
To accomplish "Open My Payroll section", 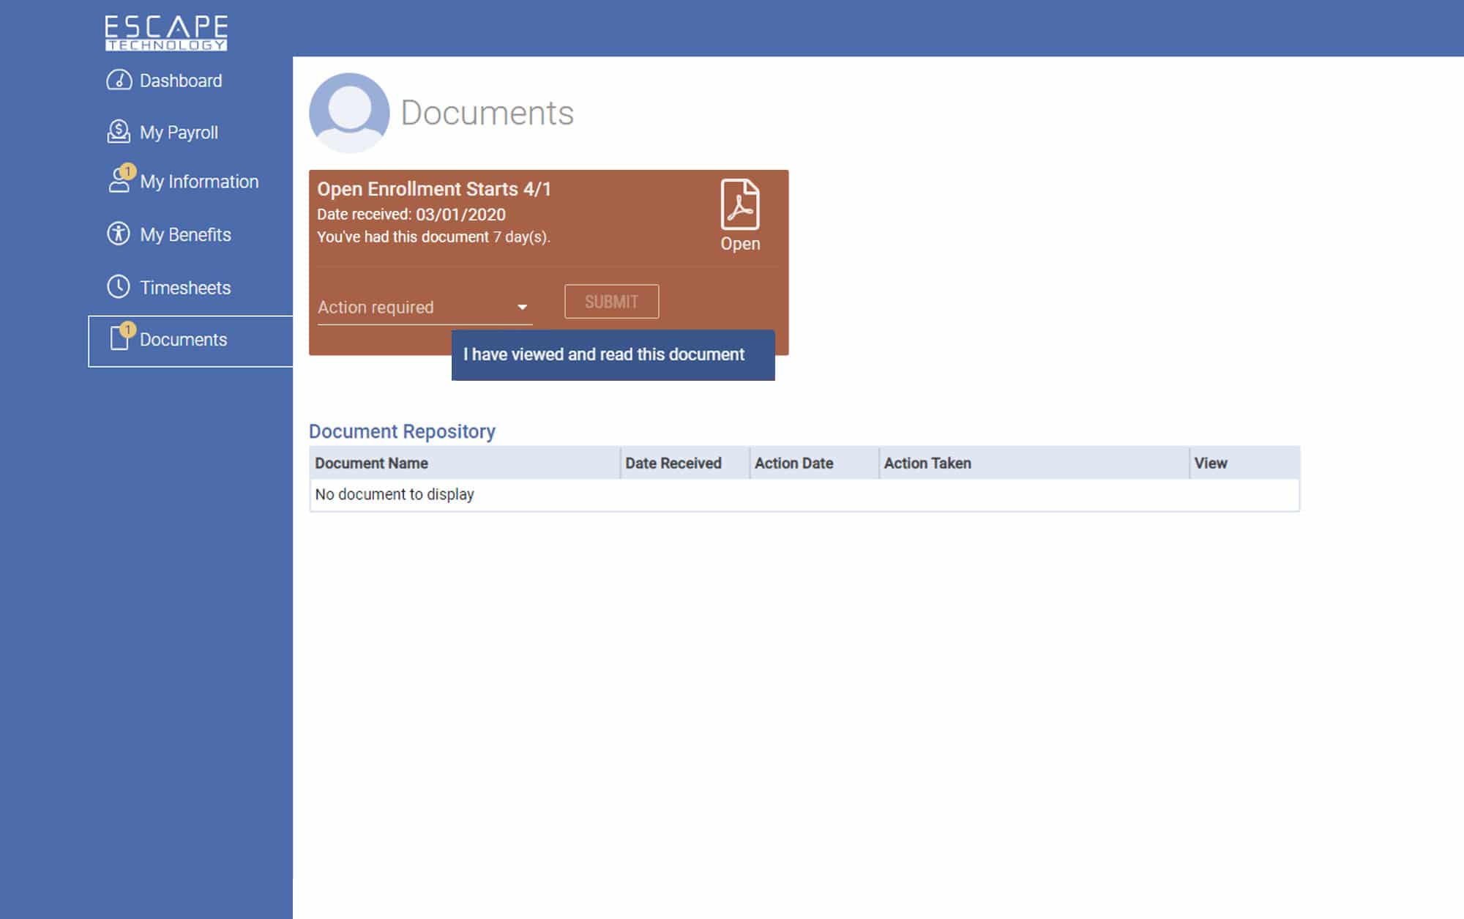I will coord(163,133).
